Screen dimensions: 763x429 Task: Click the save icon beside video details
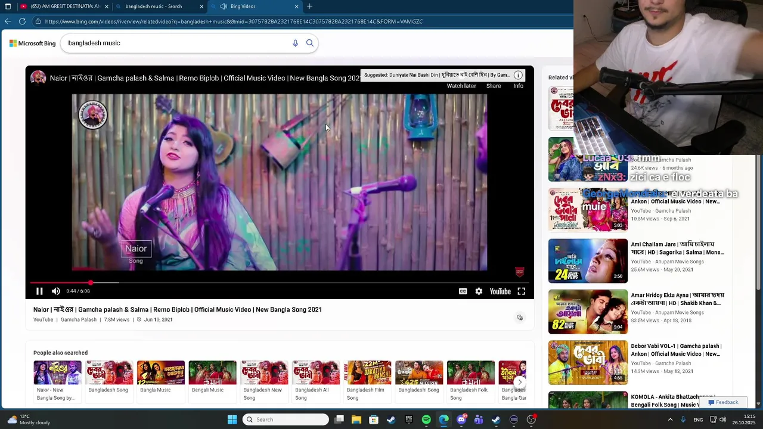tap(520, 318)
